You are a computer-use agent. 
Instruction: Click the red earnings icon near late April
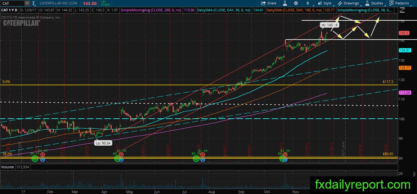pos(121,155)
